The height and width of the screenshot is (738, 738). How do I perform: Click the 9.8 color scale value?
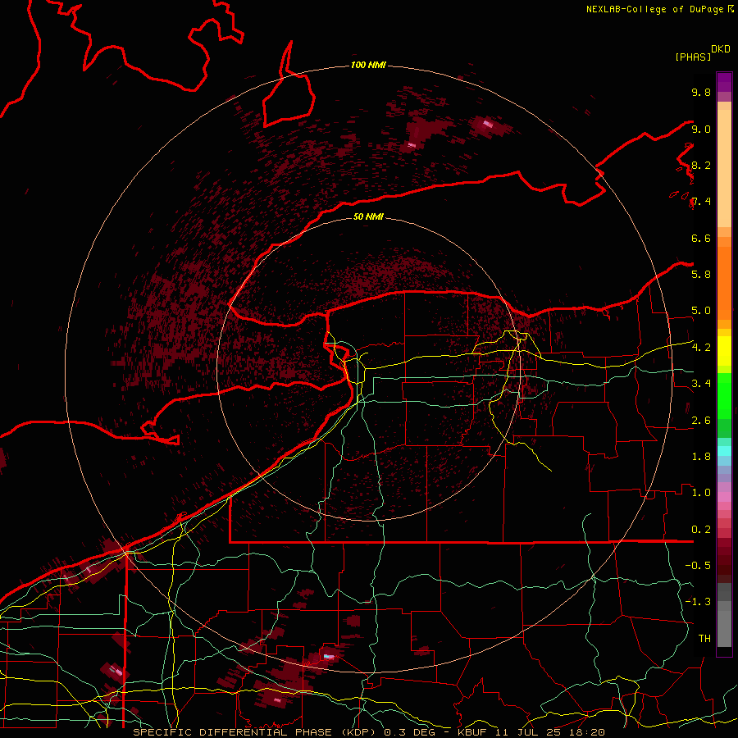click(701, 92)
